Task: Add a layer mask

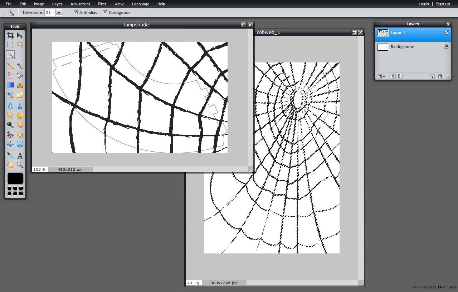Action: click(393, 76)
